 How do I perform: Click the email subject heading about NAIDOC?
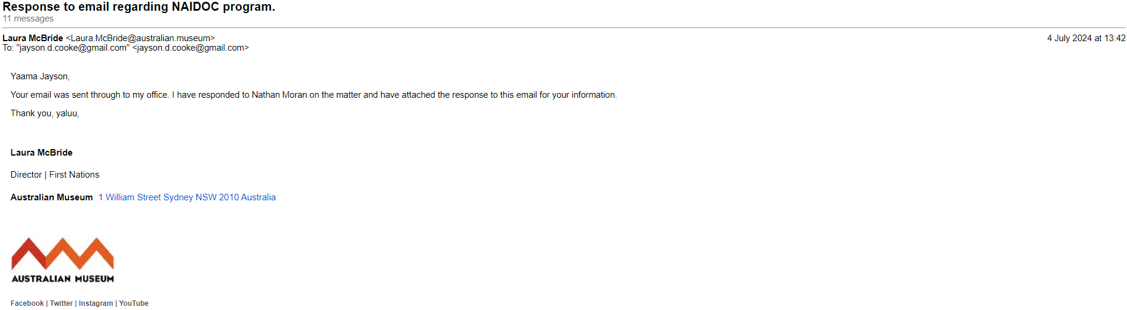139,7
